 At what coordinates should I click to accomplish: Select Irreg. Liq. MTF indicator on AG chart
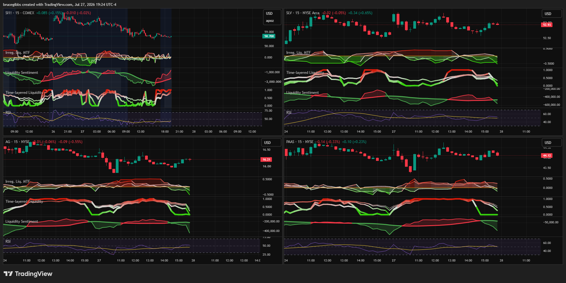pos(18,181)
